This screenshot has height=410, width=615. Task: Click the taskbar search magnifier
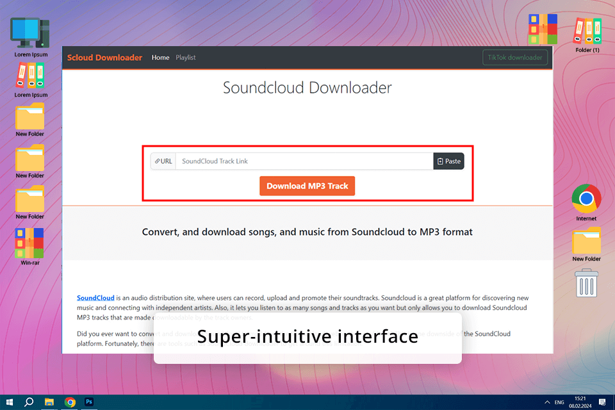coord(29,402)
